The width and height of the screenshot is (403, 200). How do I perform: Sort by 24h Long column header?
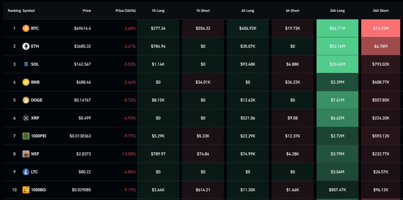pyautogui.click(x=338, y=11)
